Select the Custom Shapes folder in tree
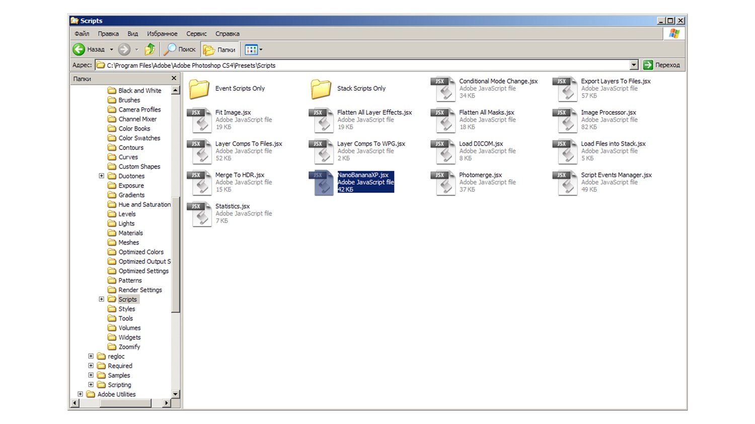Screen dimensions: 755x424 pos(134,166)
